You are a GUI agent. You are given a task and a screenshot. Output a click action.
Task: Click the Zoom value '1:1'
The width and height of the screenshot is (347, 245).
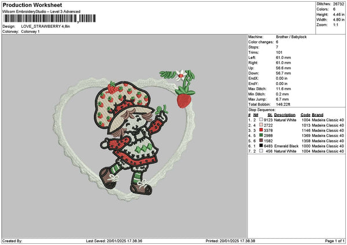click(335, 25)
